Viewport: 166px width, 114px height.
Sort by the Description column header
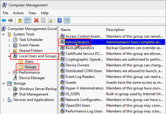click(x=135, y=30)
